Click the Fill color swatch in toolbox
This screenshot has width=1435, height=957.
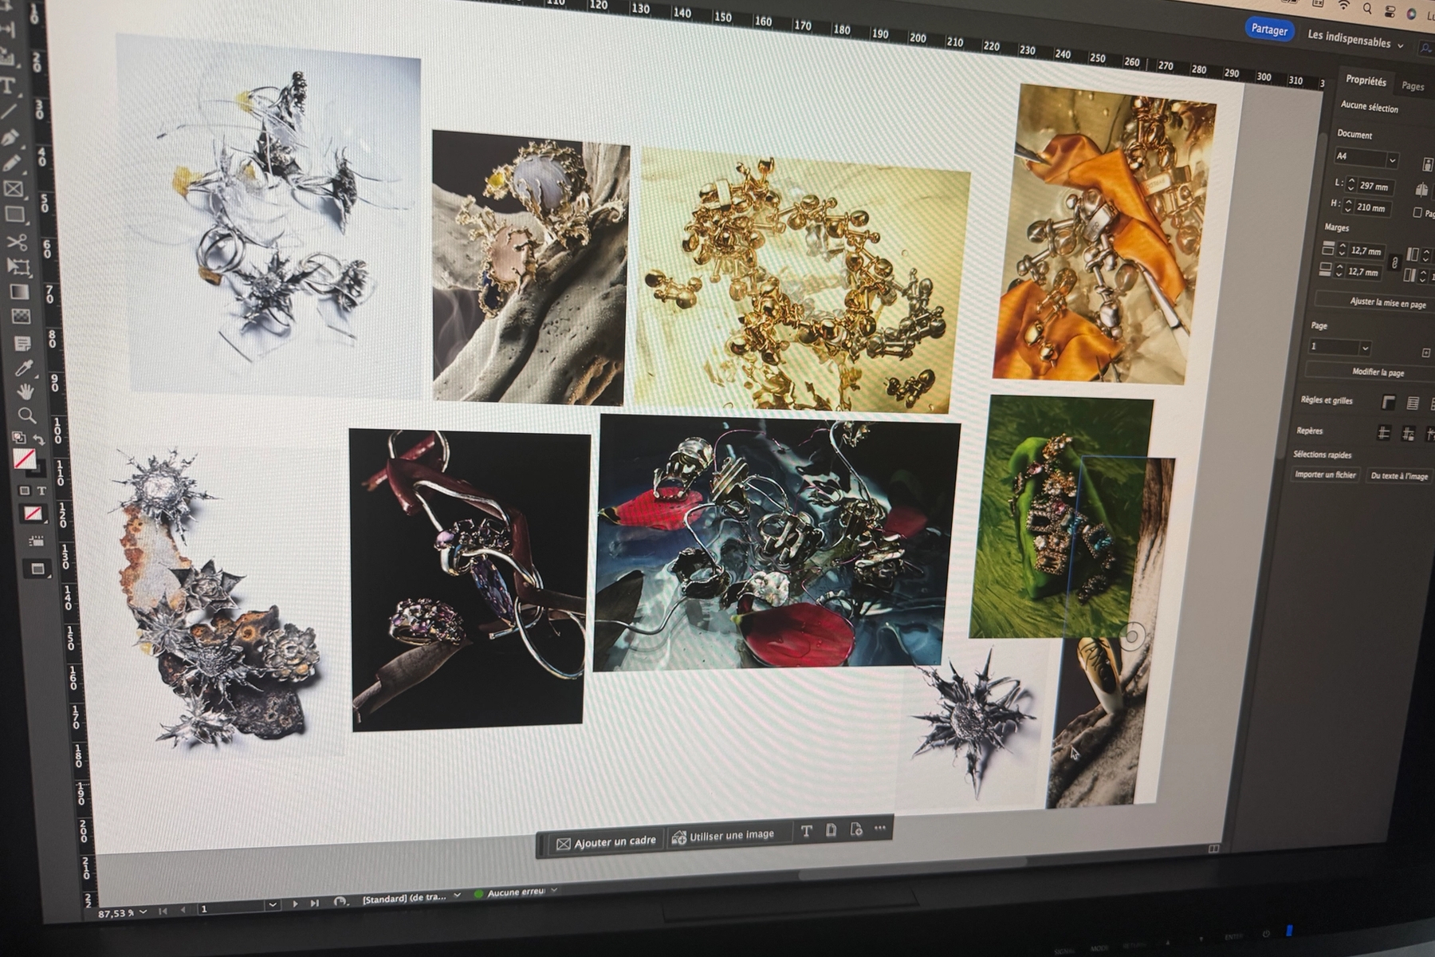point(25,459)
